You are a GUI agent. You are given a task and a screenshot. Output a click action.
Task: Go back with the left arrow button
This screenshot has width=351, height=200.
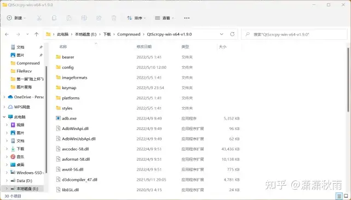click(x=7, y=34)
